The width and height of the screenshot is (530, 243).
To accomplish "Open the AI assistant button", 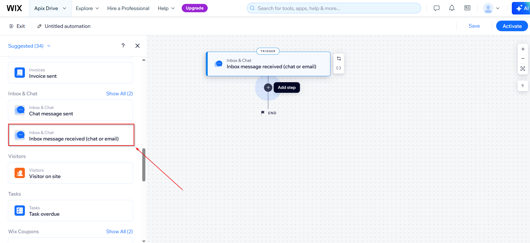I will pos(522,8).
